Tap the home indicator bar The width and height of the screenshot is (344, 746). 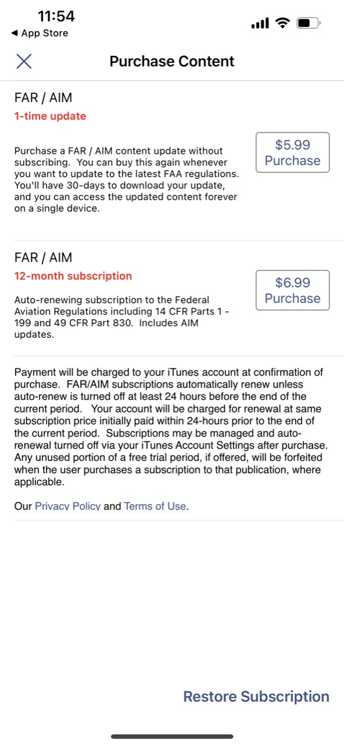(x=172, y=737)
